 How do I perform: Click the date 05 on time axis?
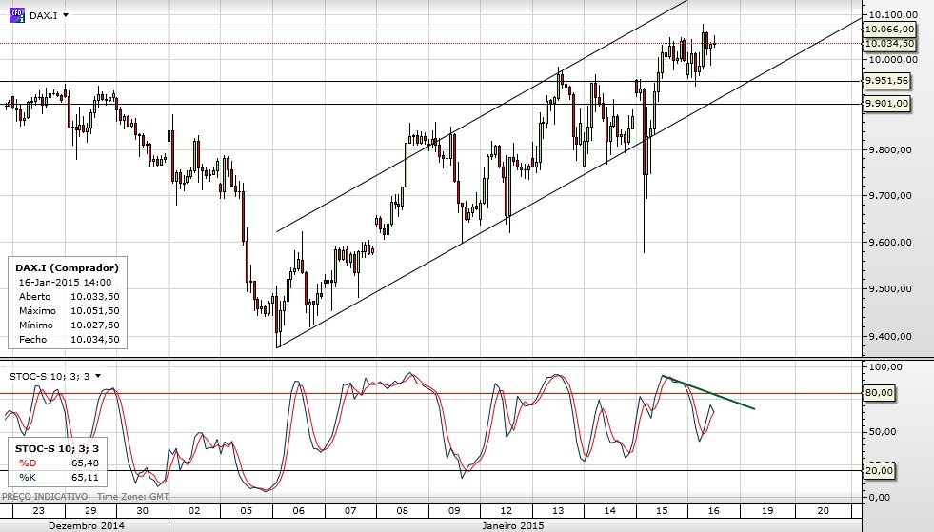(x=246, y=510)
